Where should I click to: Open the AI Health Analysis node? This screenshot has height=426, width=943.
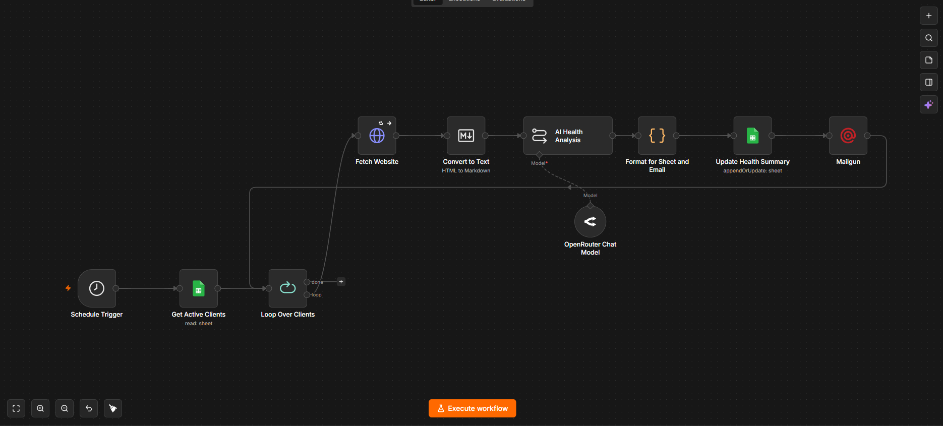568,136
